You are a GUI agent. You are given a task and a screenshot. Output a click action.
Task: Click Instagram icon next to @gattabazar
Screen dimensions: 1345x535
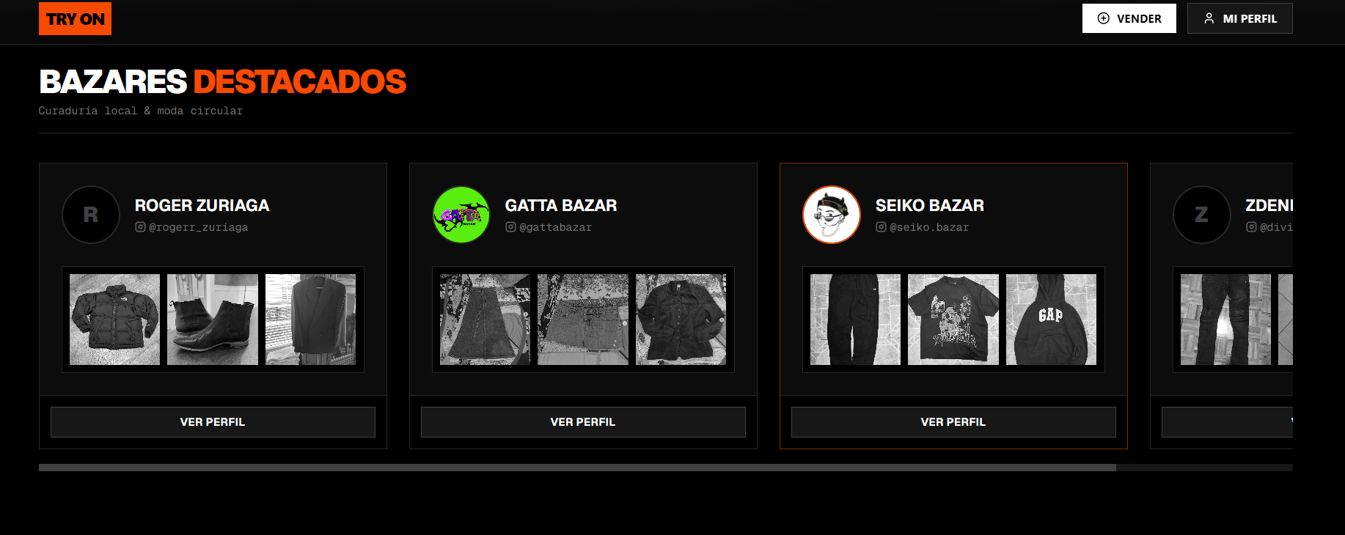tap(510, 227)
